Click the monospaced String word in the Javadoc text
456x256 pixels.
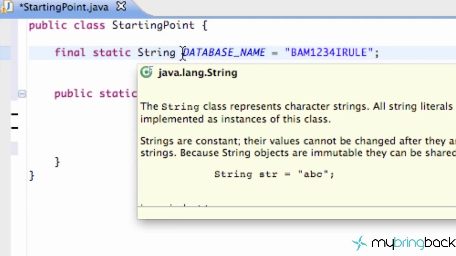tap(180, 107)
